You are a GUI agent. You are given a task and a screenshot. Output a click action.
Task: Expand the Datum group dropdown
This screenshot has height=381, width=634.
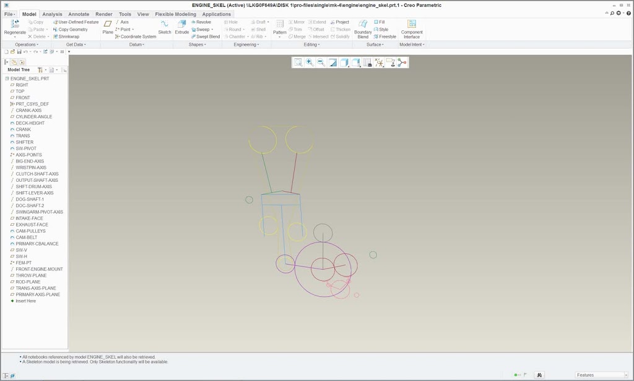coord(137,45)
